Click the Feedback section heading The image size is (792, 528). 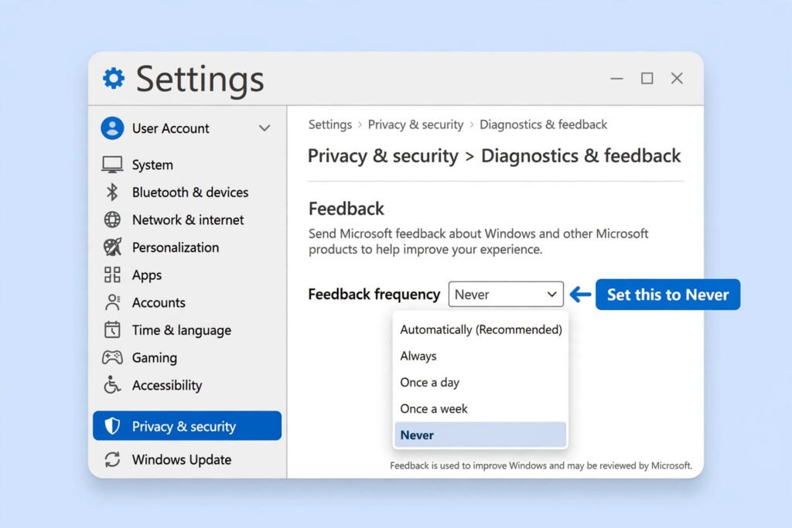click(x=346, y=209)
